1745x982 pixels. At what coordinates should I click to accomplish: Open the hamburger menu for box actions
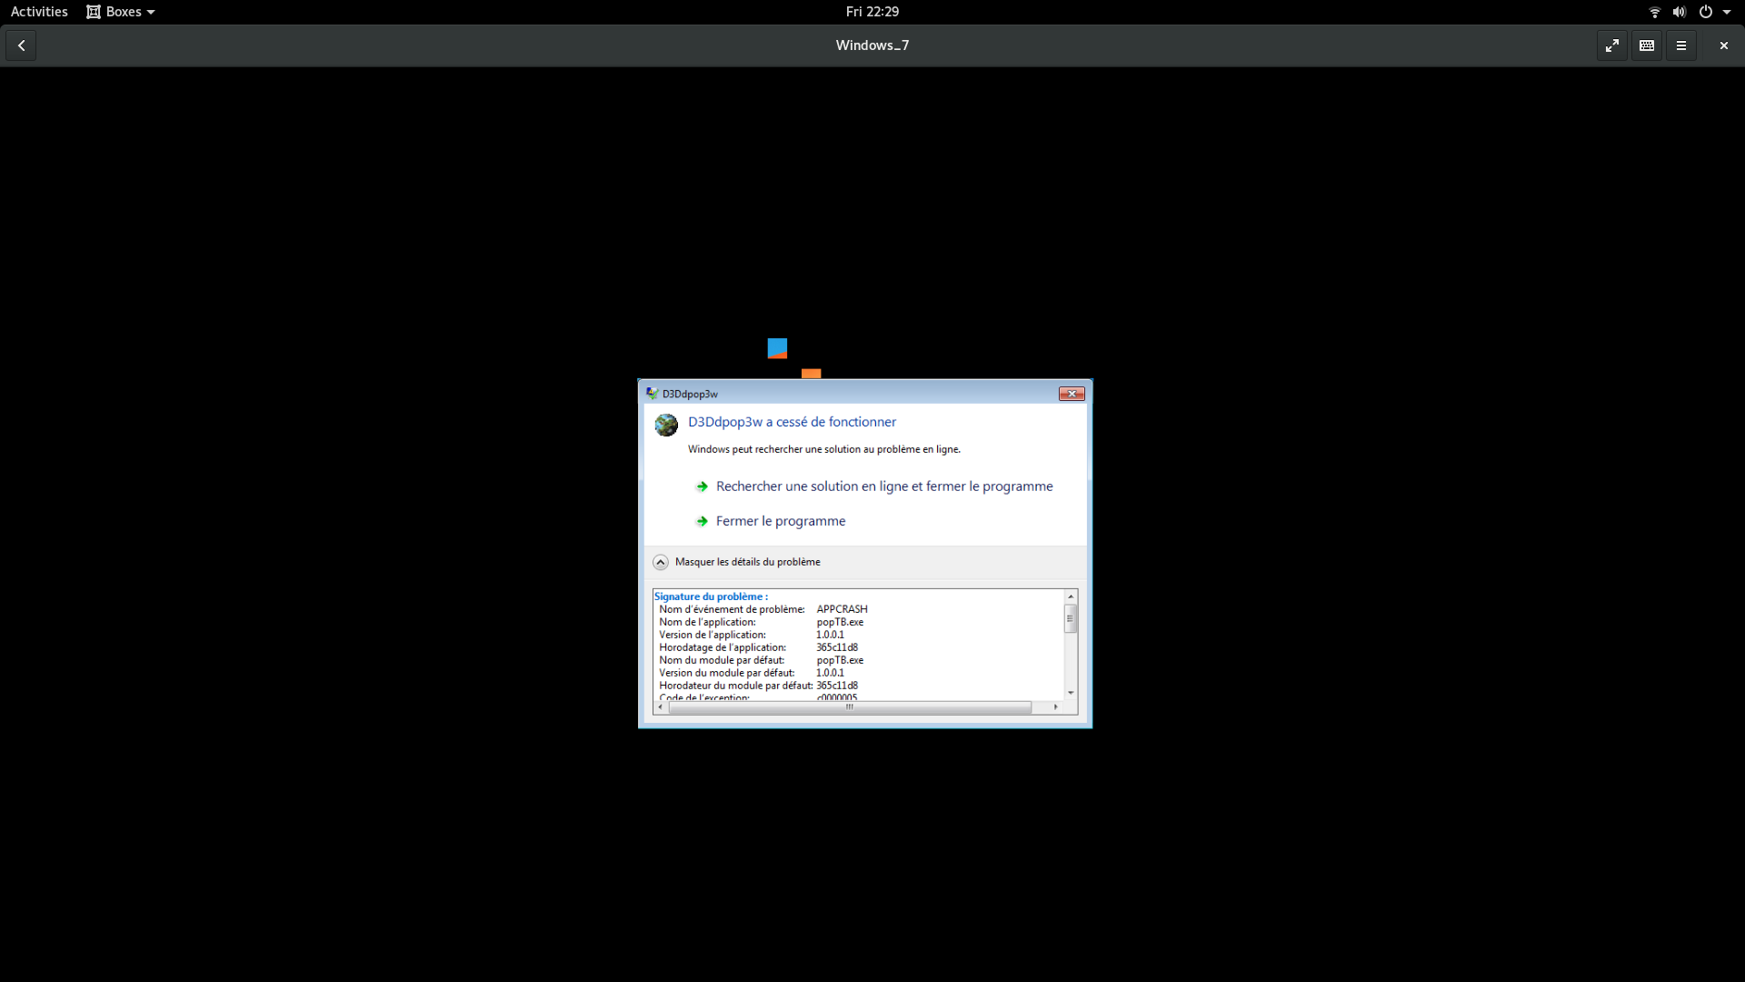point(1680,45)
